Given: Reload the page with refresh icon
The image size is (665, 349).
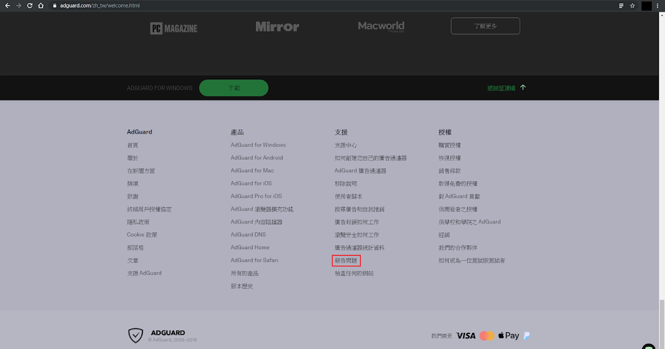Looking at the screenshot, I should 29,6.
